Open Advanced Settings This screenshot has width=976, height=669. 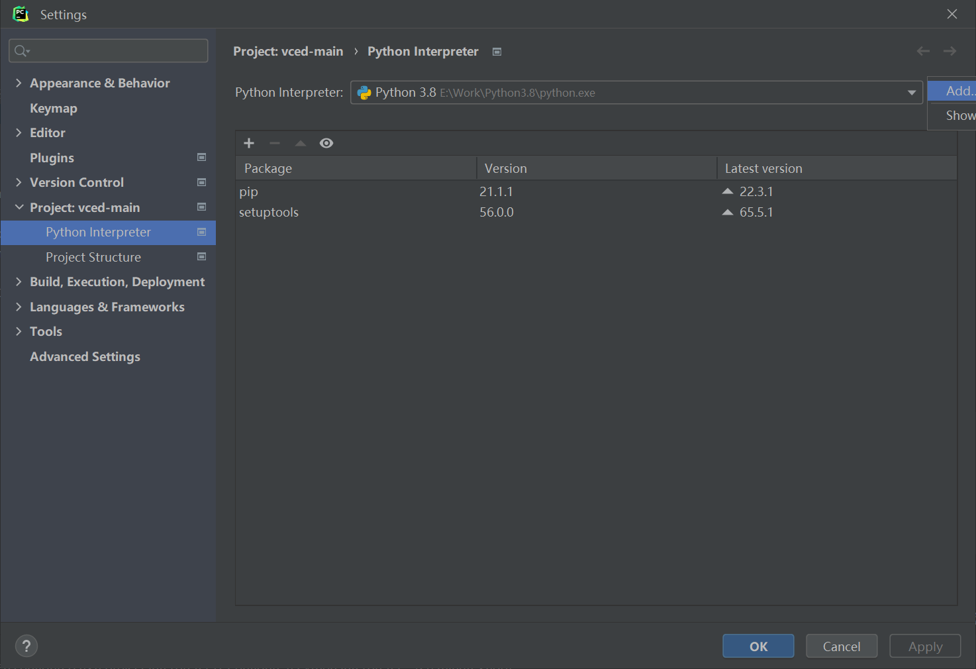(x=85, y=356)
